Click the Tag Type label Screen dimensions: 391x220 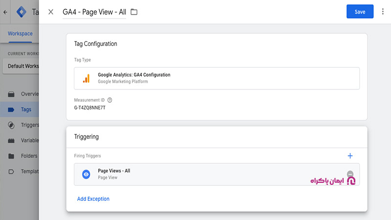(x=83, y=60)
